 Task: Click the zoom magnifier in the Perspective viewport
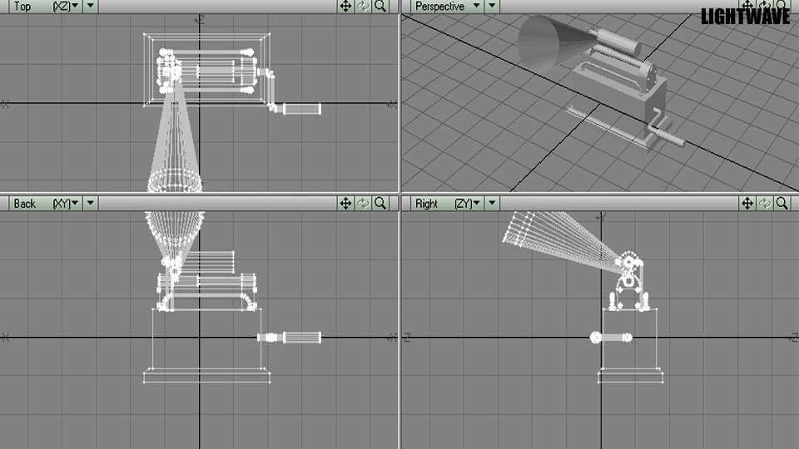coord(782,6)
